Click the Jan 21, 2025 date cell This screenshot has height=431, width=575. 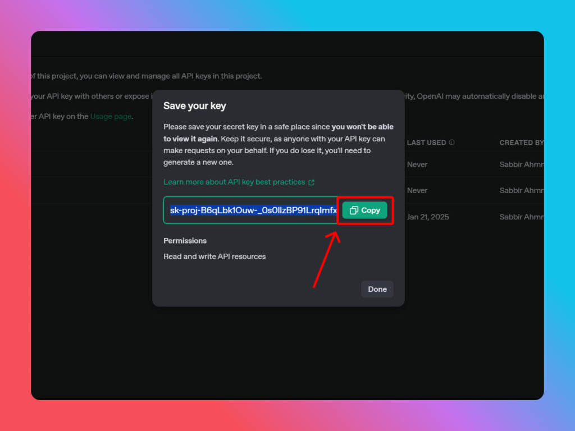click(x=428, y=217)
